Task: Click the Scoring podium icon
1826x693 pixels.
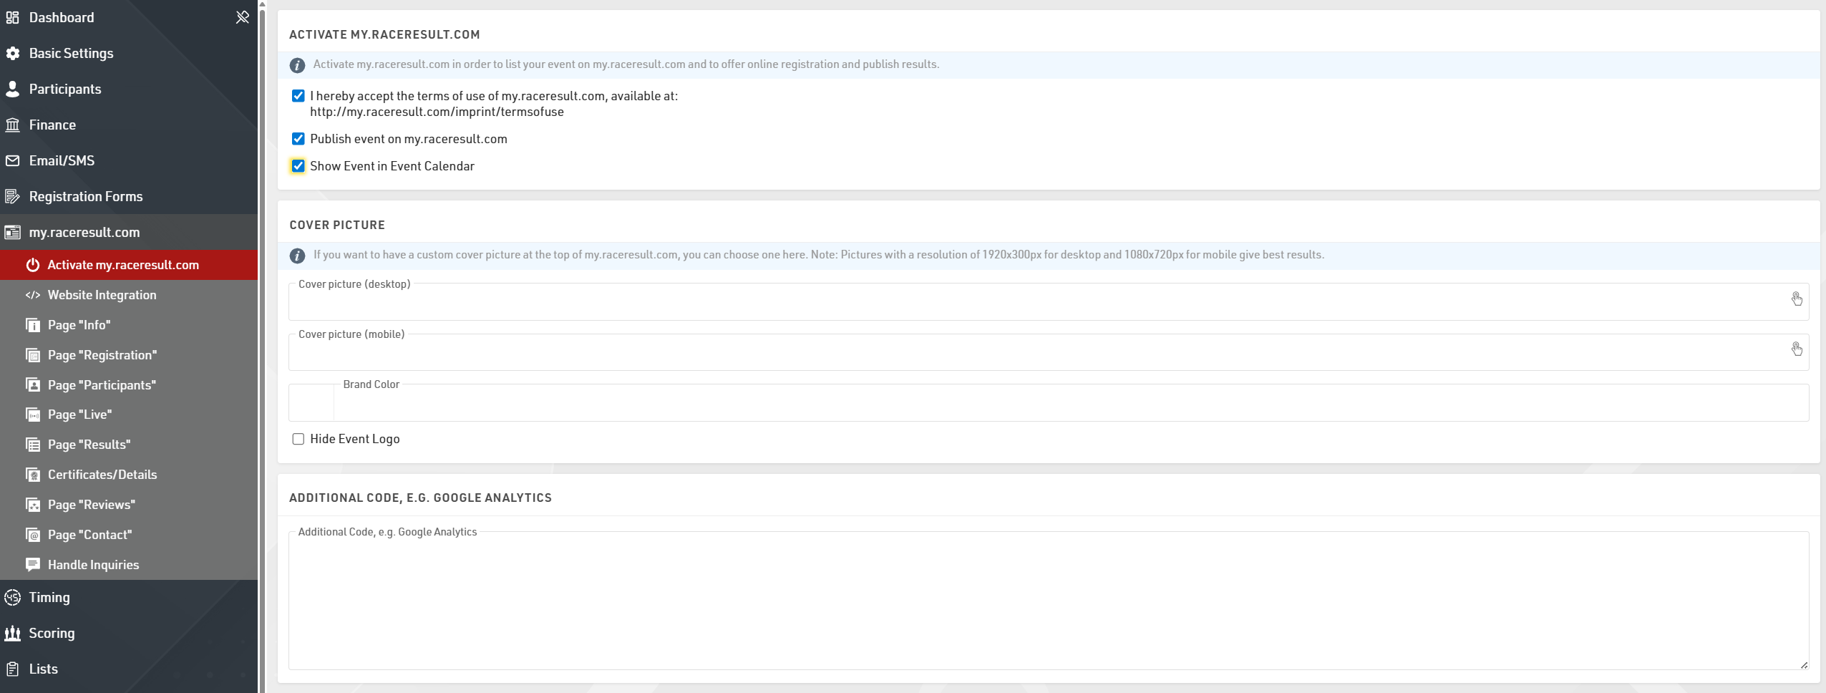Action: coord(13,633)
